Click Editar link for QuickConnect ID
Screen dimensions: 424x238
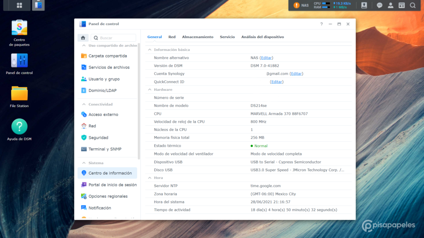[x=277, y=82]
